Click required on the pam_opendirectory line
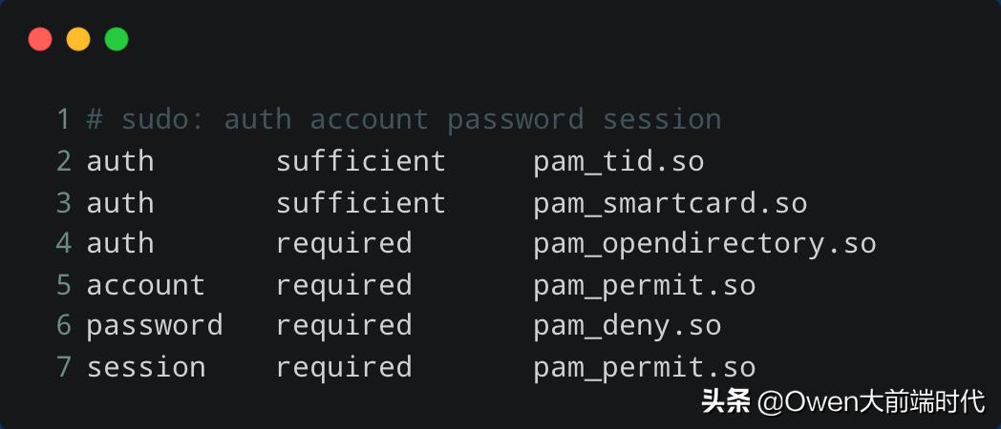Viewport: 1001px width, 429px height. click(x=344, y=245)
